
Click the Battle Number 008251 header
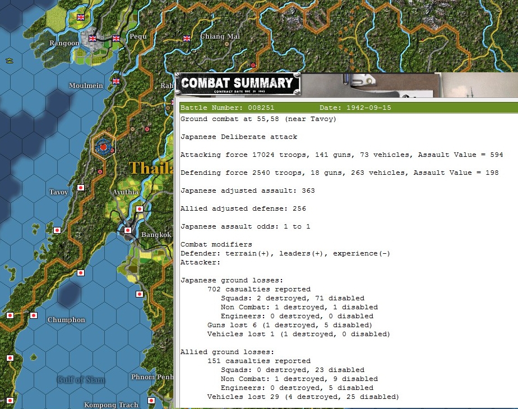227,108
